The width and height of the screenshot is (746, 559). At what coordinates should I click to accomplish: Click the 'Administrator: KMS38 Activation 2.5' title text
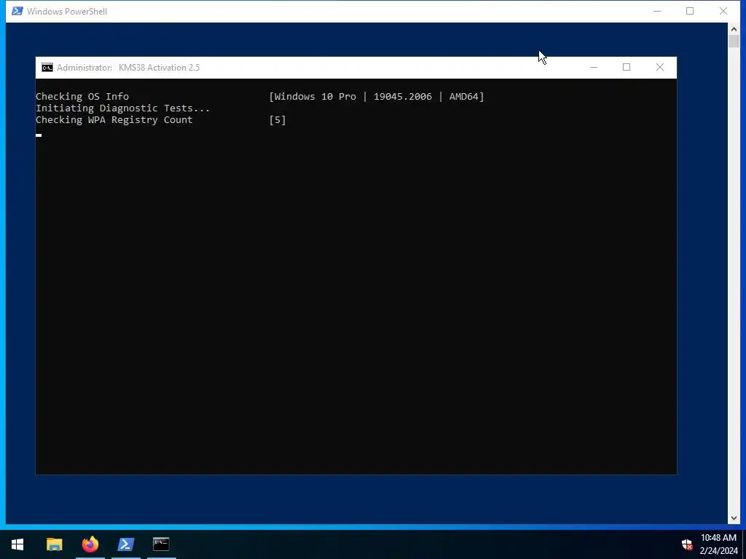coord(128,68)
